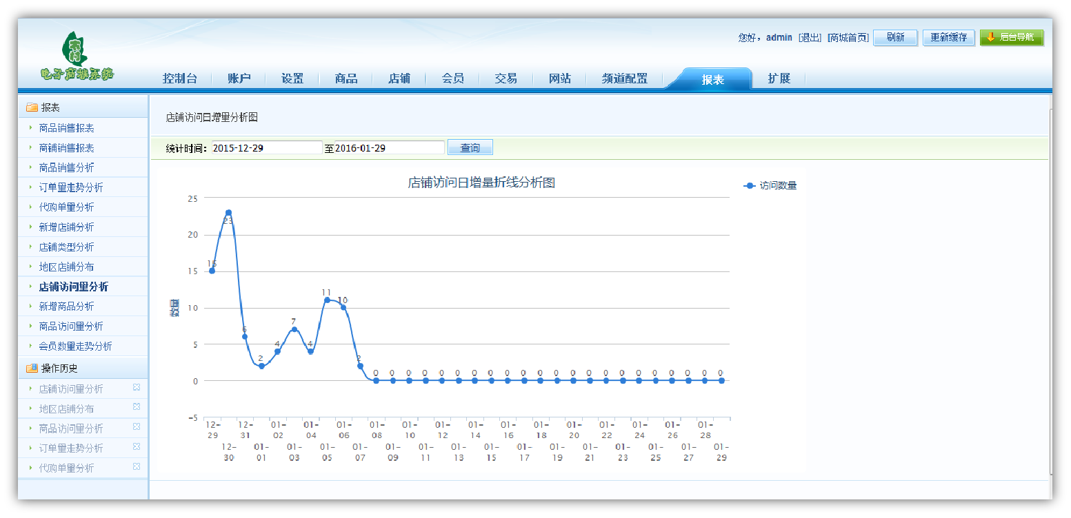This screenshot has height=518, width=1071.
Task: Collapse the 报表 sidebar section header
Action: coord(83,107)
